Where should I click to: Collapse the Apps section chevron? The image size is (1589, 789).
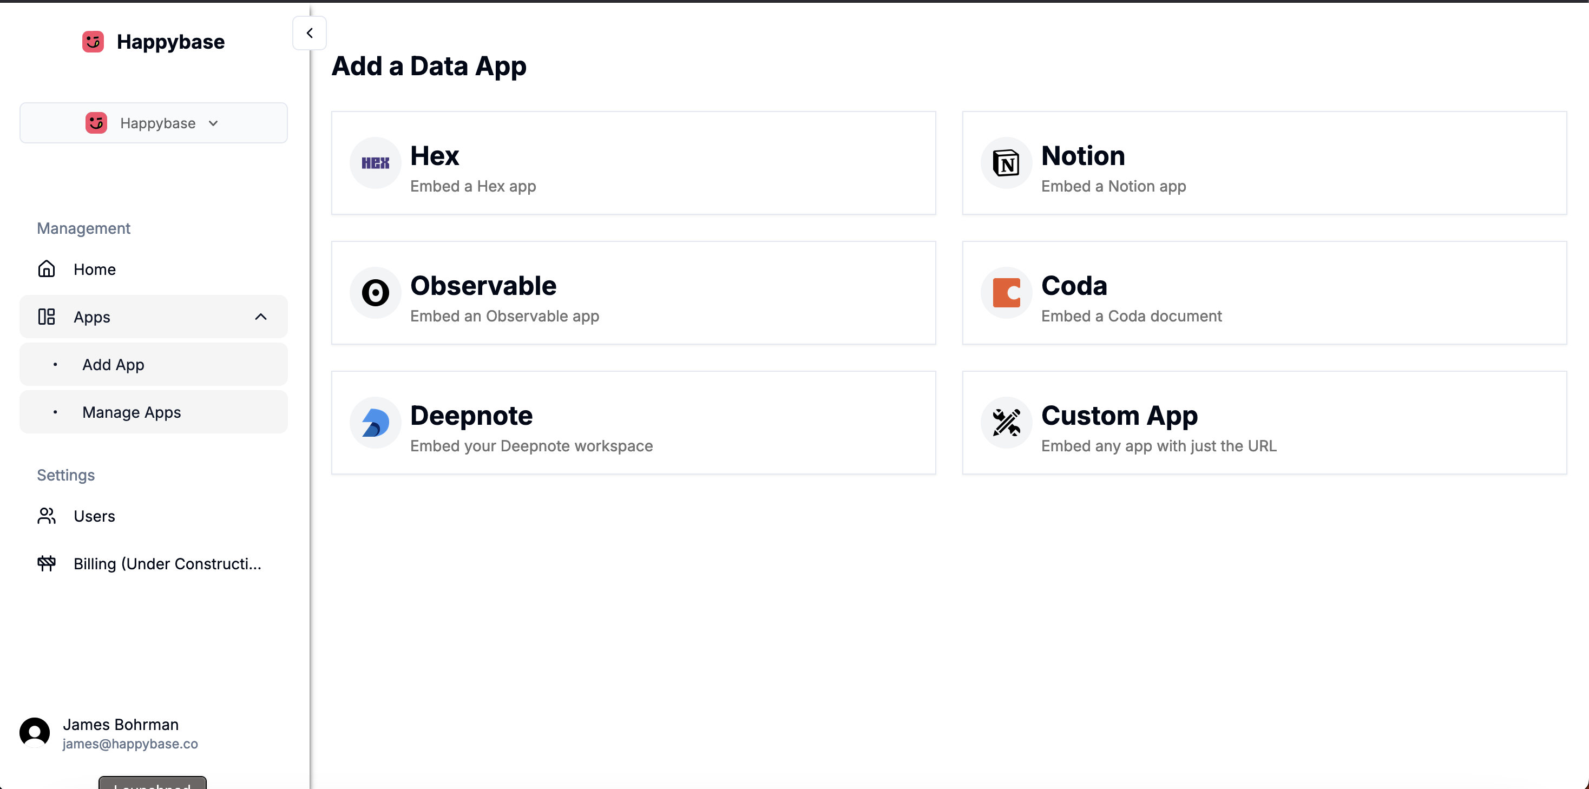pos(261,317)
